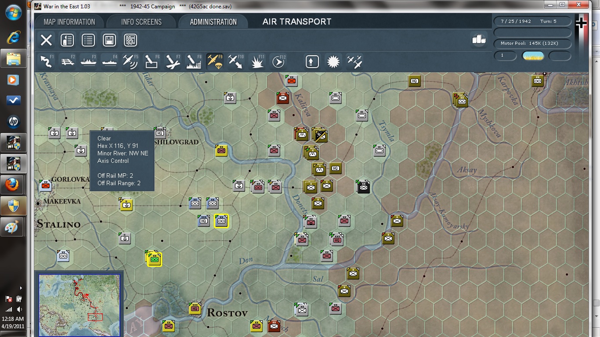
Task: Select the red unit counter beside Gorlovka
Action: tap(45, 186)
